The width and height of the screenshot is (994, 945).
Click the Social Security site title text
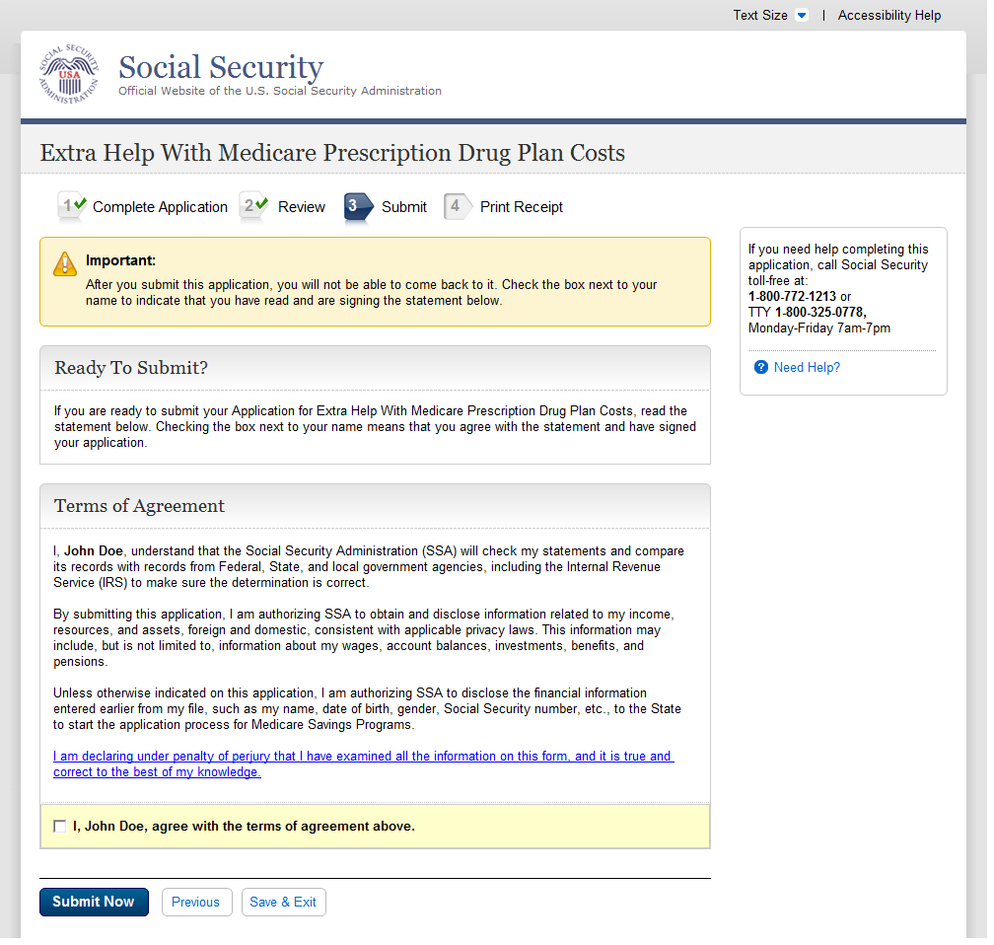coord(221,67)
